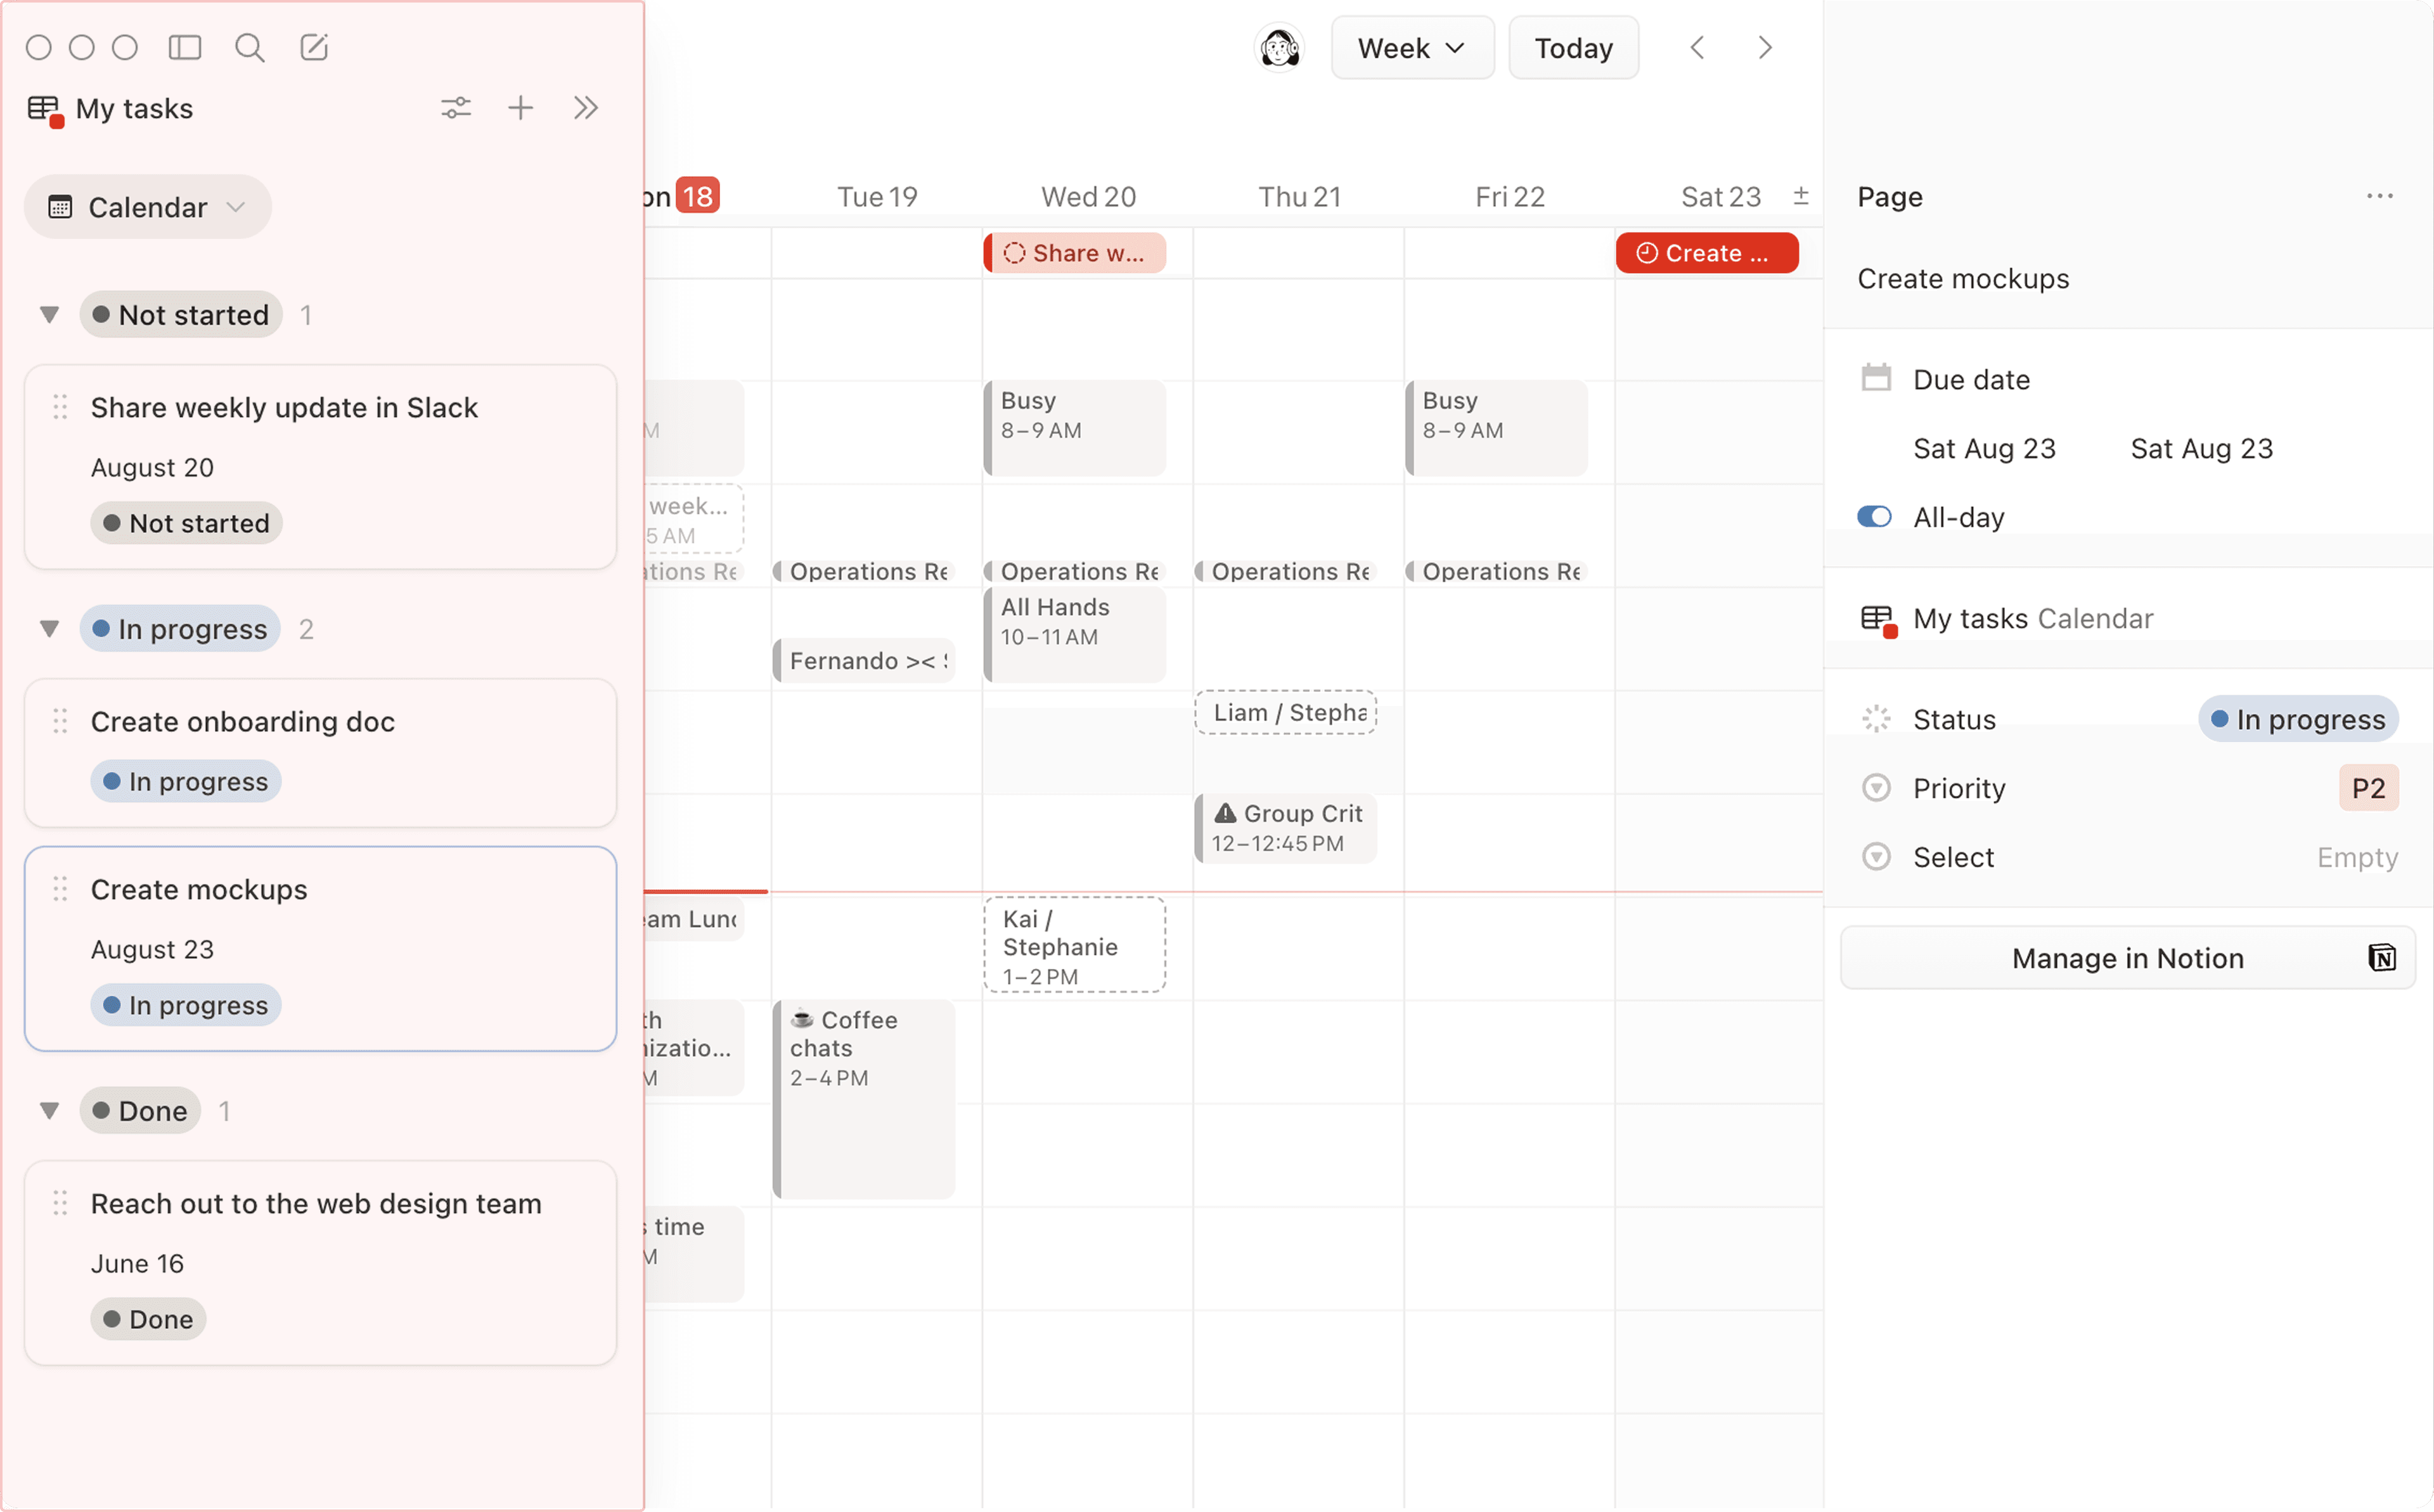
Task: Add a new task with the plus icon
Action: point(520,108)
